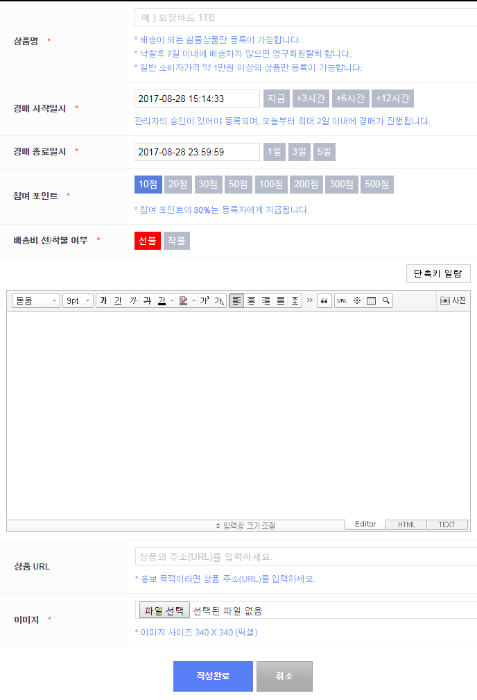This screenshot has height=700, width=477.
Task: Apply subscript formatting
Action: coord(219,301)
